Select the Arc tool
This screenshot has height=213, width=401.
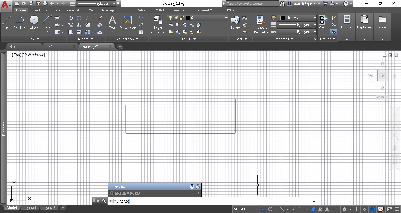(47, 23)
